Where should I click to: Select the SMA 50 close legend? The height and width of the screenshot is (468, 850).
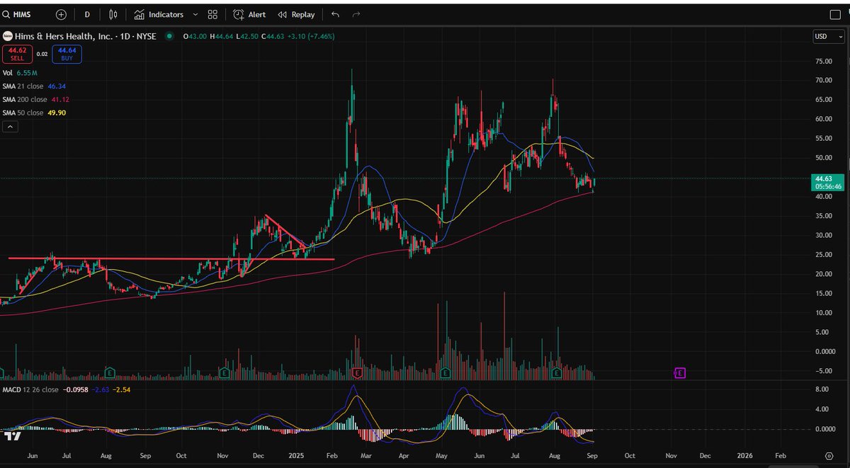(x=35, y=113)
